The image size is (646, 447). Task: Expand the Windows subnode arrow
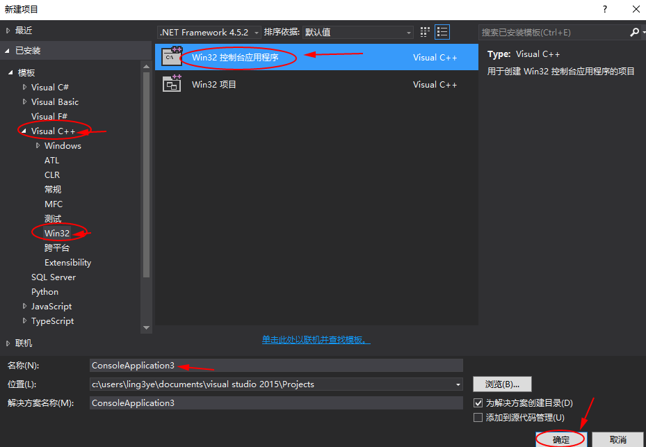point(38,145)
